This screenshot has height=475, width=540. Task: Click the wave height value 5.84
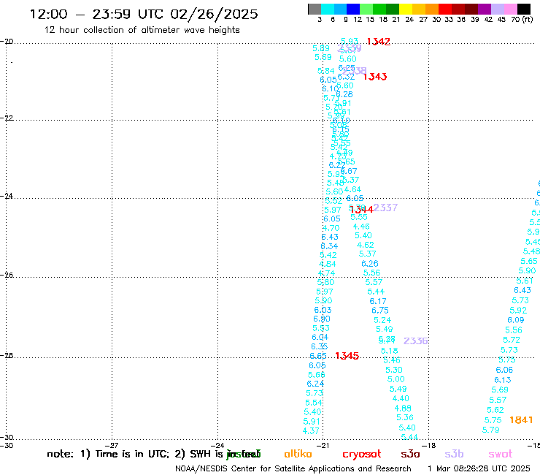coord(325,71)
